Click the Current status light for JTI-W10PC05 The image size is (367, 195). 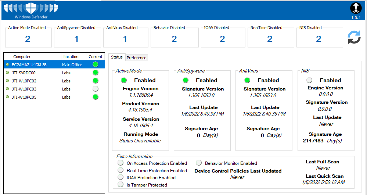point(95,97)
